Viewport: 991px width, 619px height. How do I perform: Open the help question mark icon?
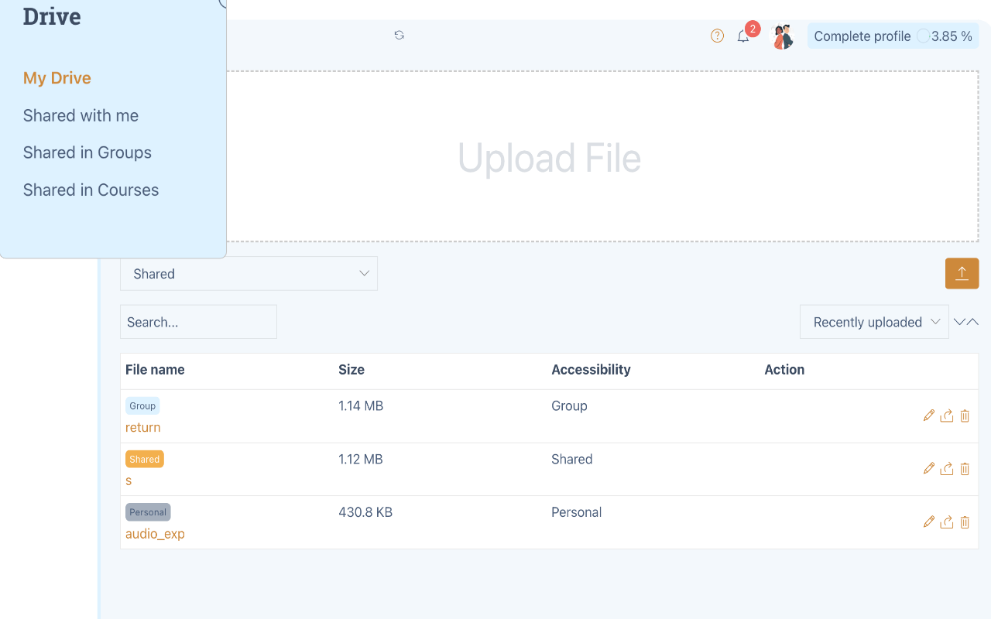(717, 36)
